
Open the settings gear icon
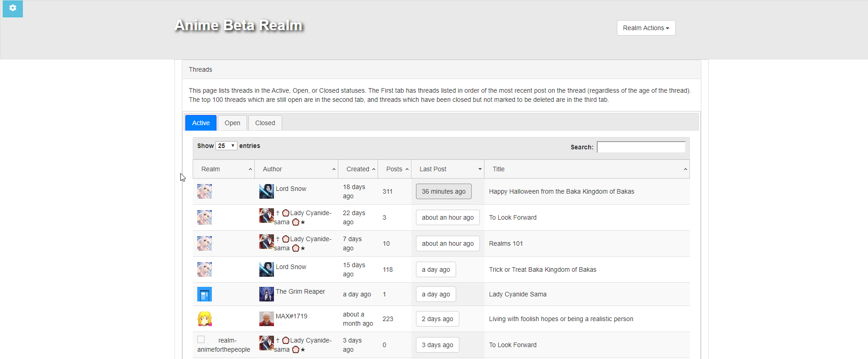coord(13,8)
